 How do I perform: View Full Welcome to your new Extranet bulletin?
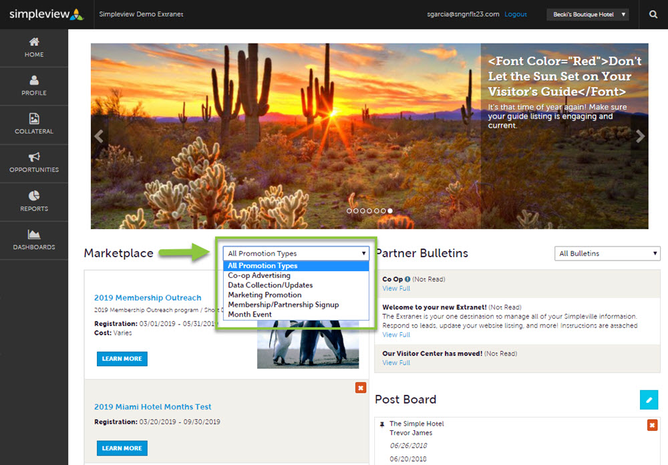pos(395,335)
